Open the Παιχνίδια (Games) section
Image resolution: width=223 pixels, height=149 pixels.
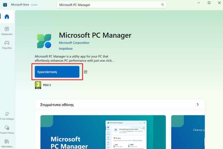(7, 45)
